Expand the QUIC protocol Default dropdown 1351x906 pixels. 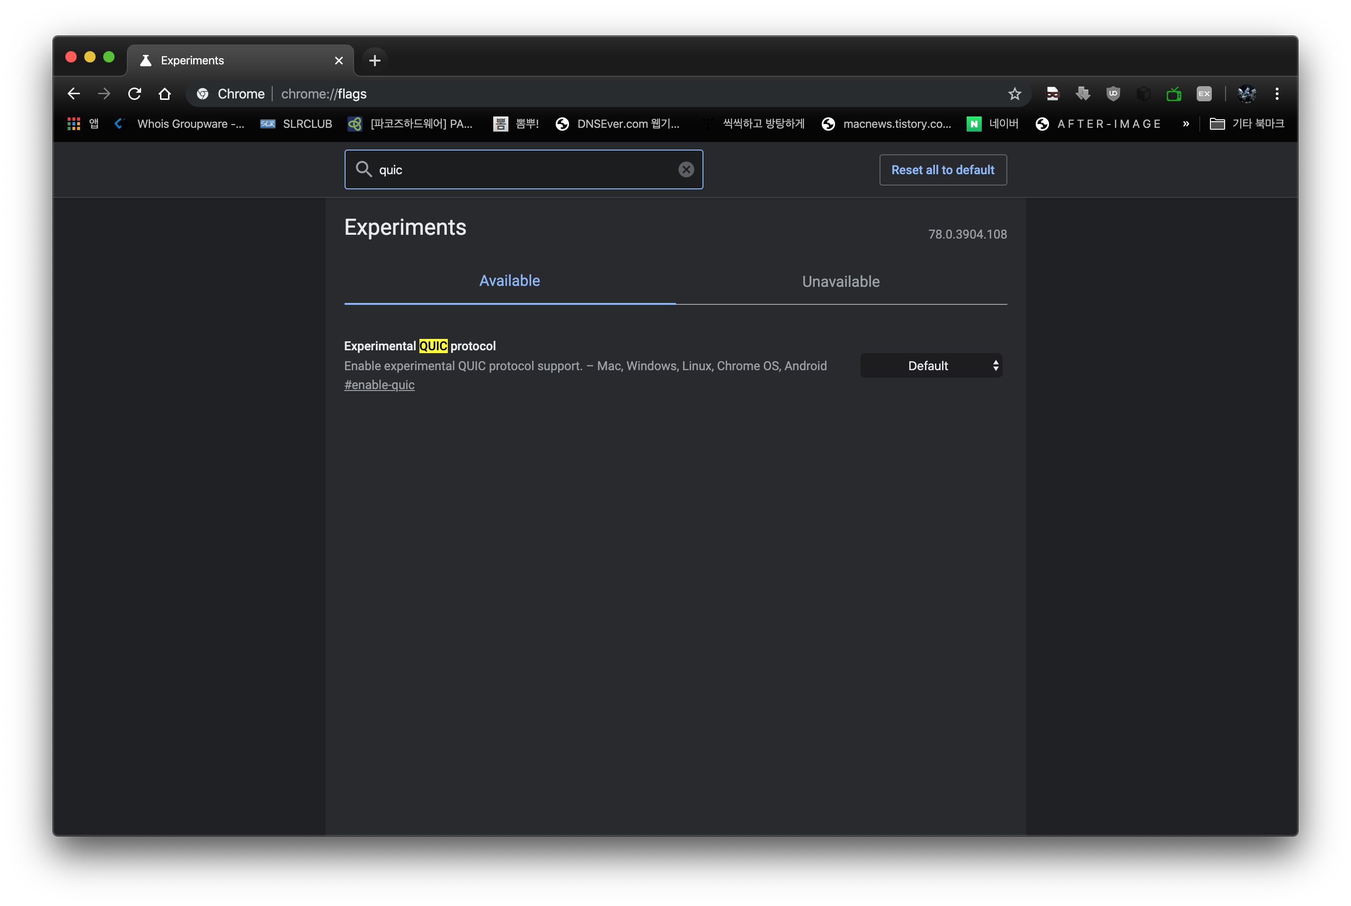931,366
